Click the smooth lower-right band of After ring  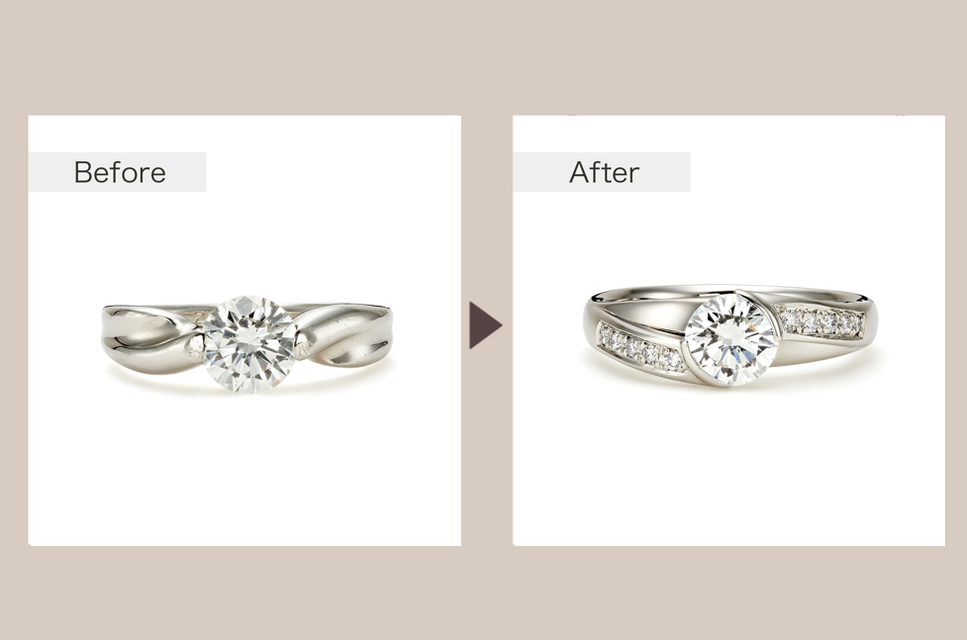coord(826,349)
